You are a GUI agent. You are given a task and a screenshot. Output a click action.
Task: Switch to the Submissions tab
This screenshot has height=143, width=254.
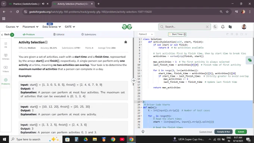[x=89, y=34]
